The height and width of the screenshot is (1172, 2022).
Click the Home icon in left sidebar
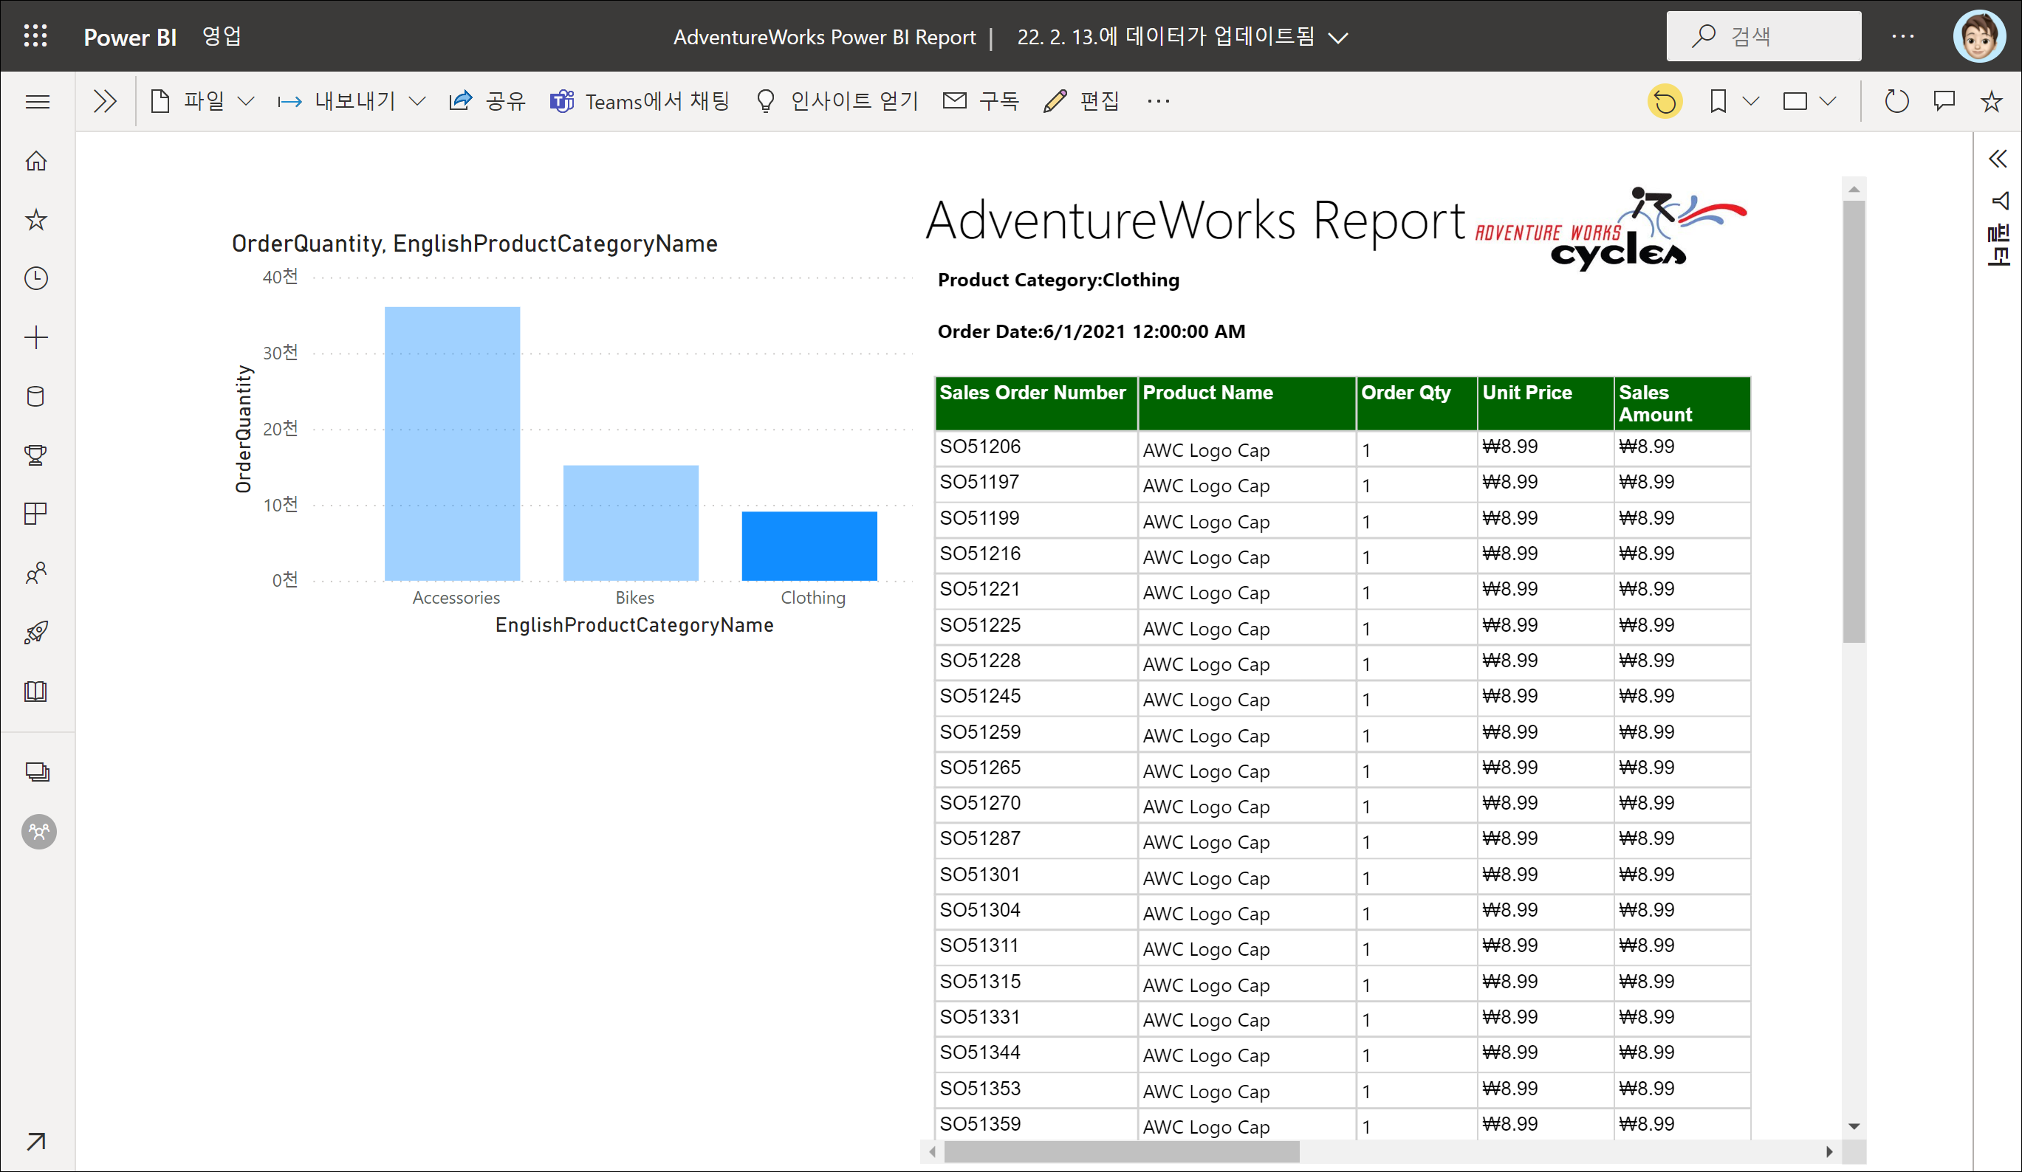(x=36, y=161)
